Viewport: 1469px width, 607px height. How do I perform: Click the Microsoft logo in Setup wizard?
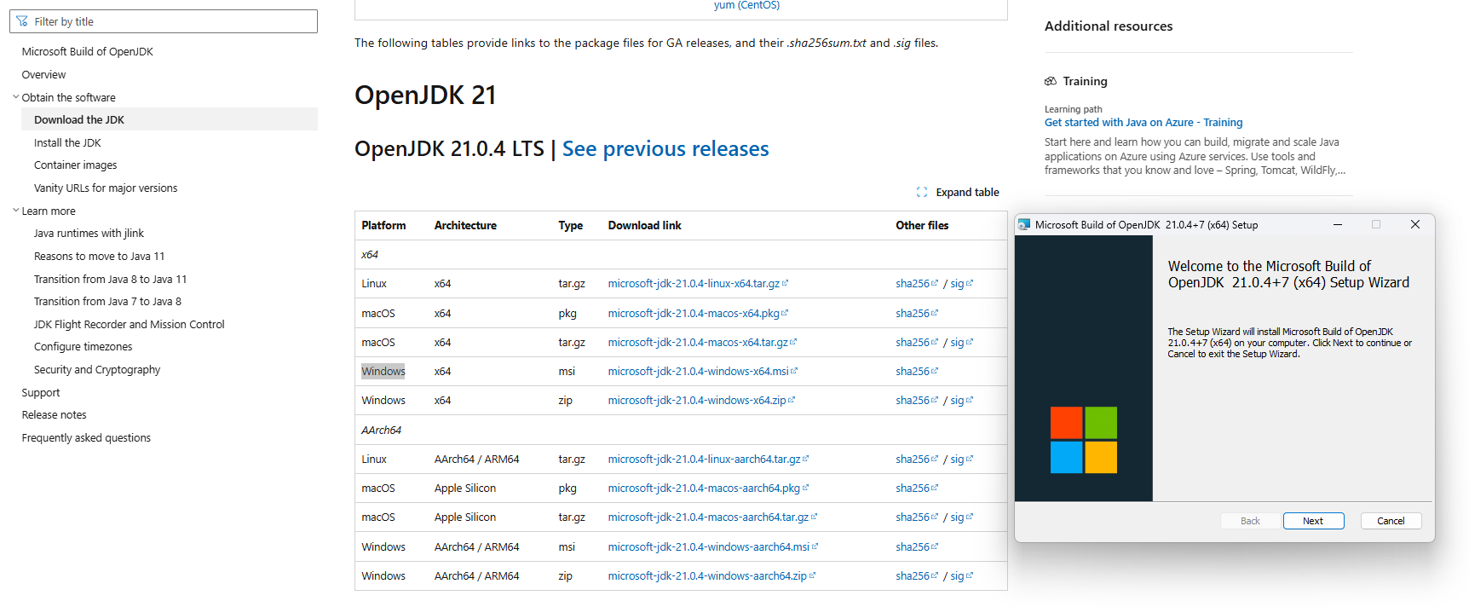(x=1084, y=440)
